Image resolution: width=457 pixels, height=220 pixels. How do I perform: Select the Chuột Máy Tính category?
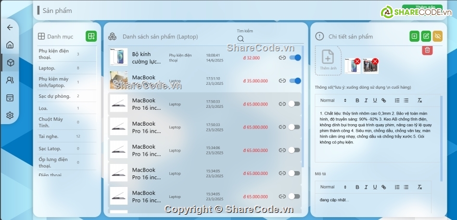pos(67,122)
